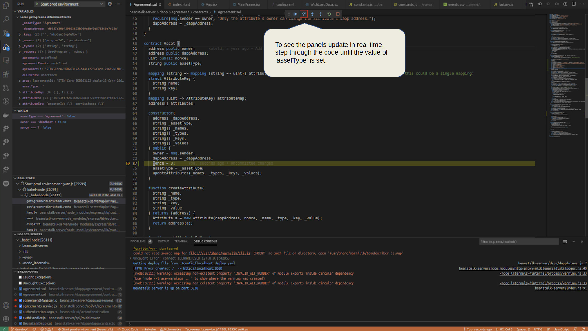The height and width of the screenshot is (331, 588).
Task: Open launch configuration gear icon
Action: 110,4
